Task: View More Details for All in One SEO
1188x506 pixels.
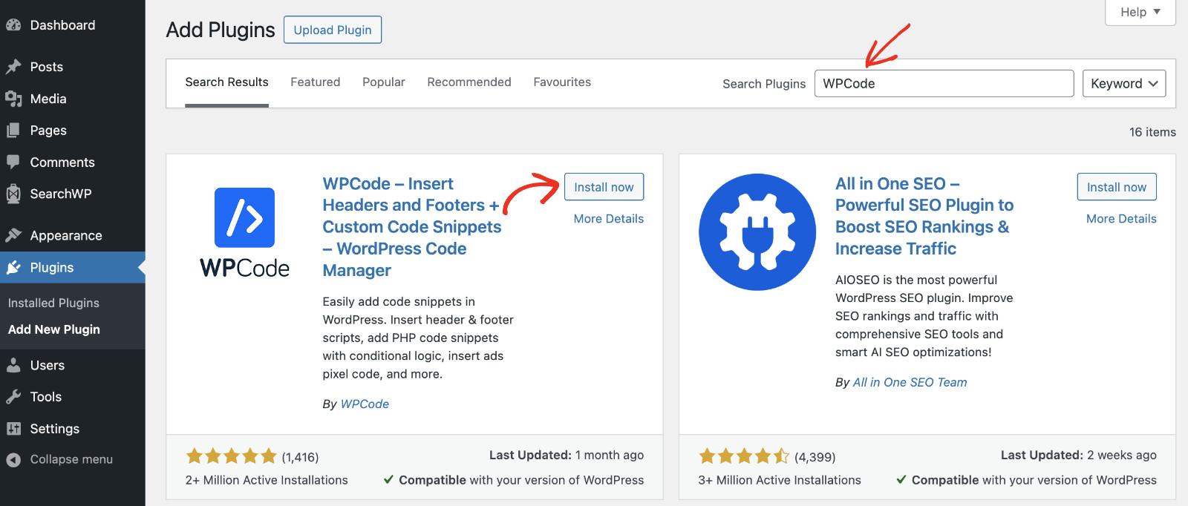Action: pyautogui.click(x=1121, y=219)
